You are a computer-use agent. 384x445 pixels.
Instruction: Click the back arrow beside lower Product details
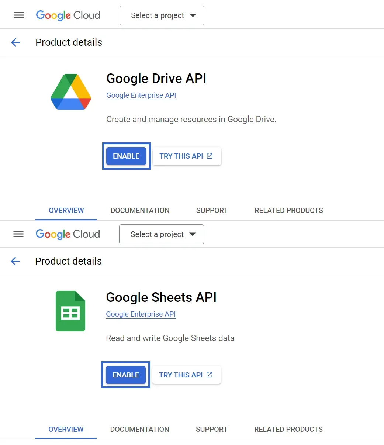(15, 261)
